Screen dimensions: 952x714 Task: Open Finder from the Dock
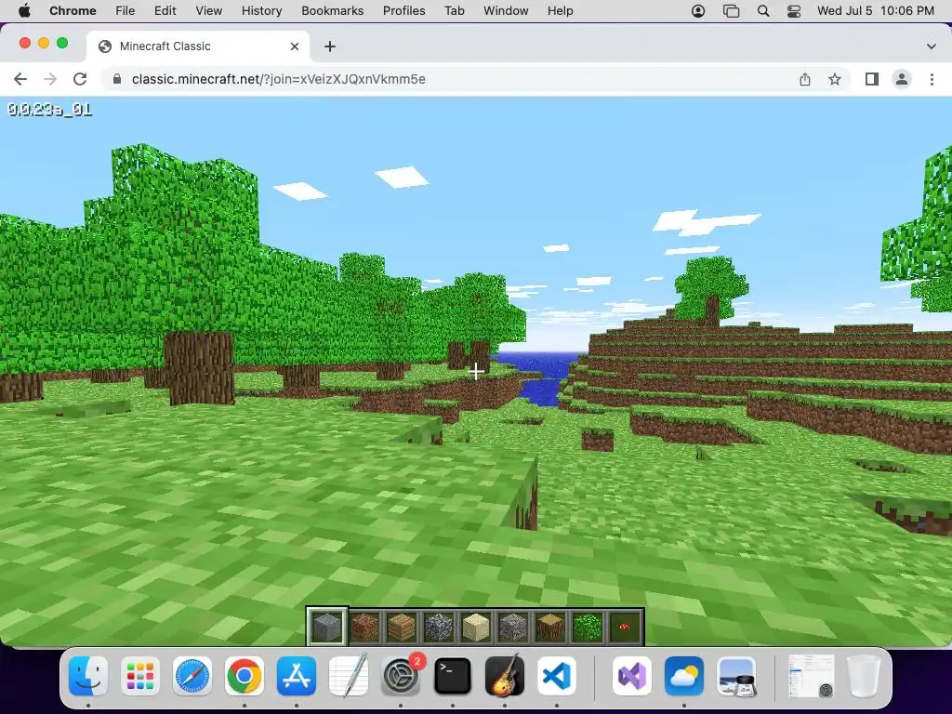point(88,676)
